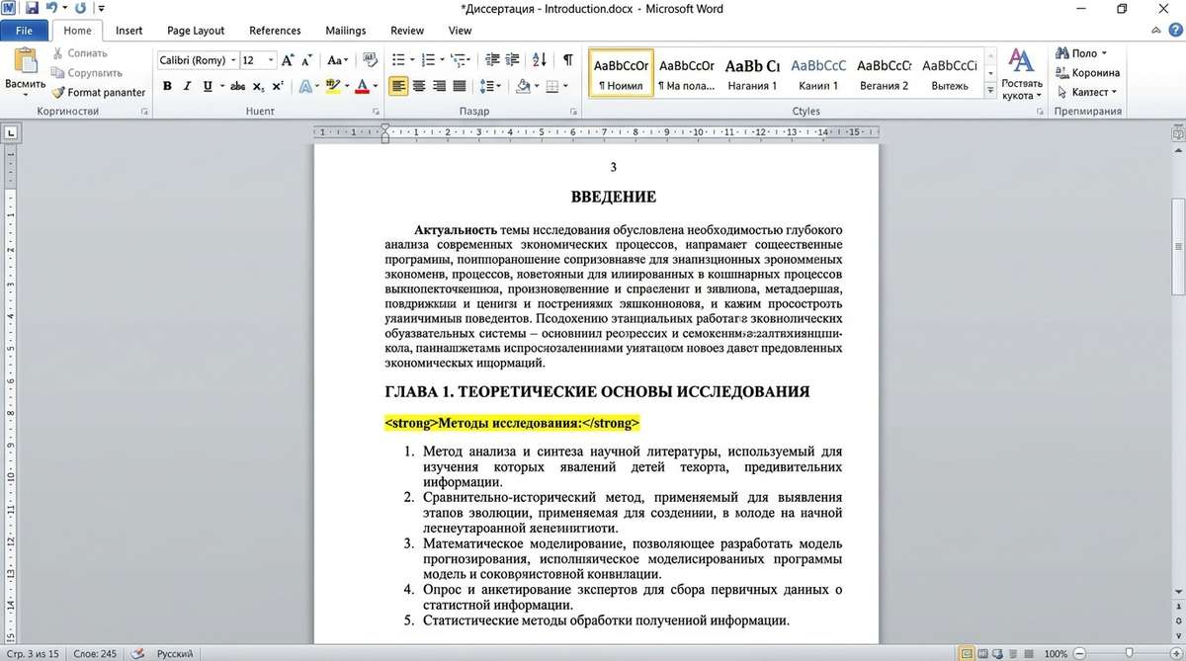Toggle ruler display above vertical scrollbar
Screen dimensions: 1186x661
click(x=1177, y=132)
